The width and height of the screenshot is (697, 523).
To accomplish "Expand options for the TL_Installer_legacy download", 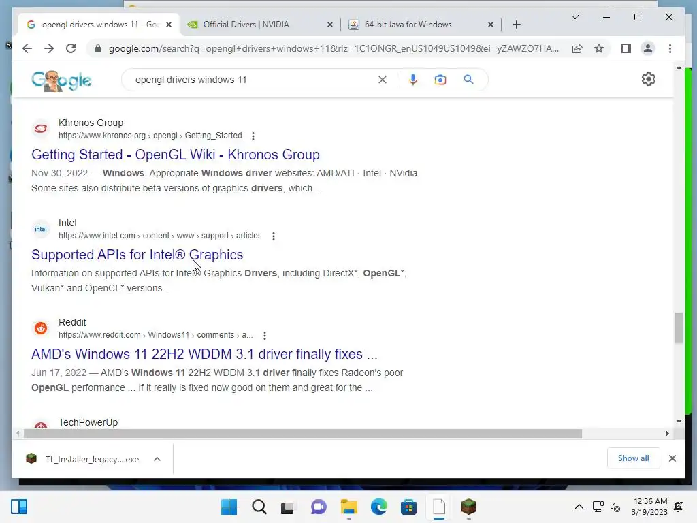I will 157,459.
